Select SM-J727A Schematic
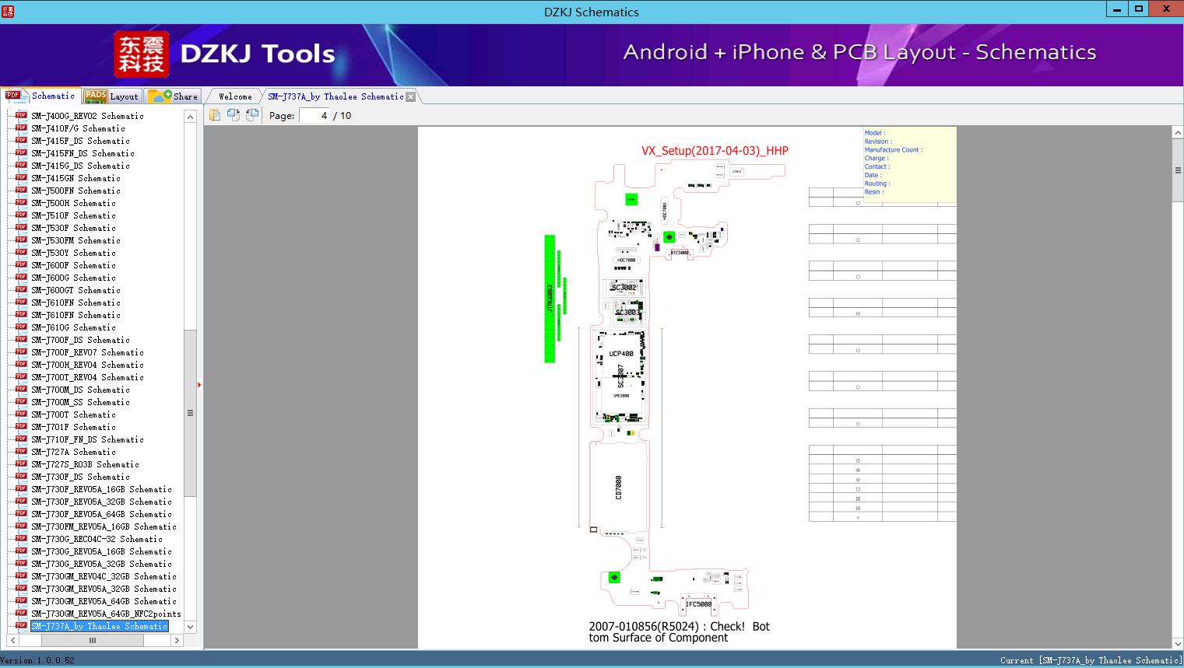1184x668 pixels. [73, 452]
